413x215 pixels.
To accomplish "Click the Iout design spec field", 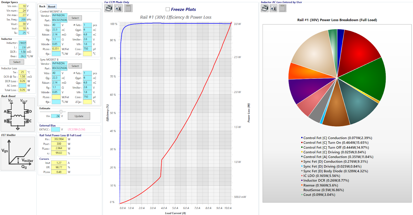I will click(x=22, y=28).
